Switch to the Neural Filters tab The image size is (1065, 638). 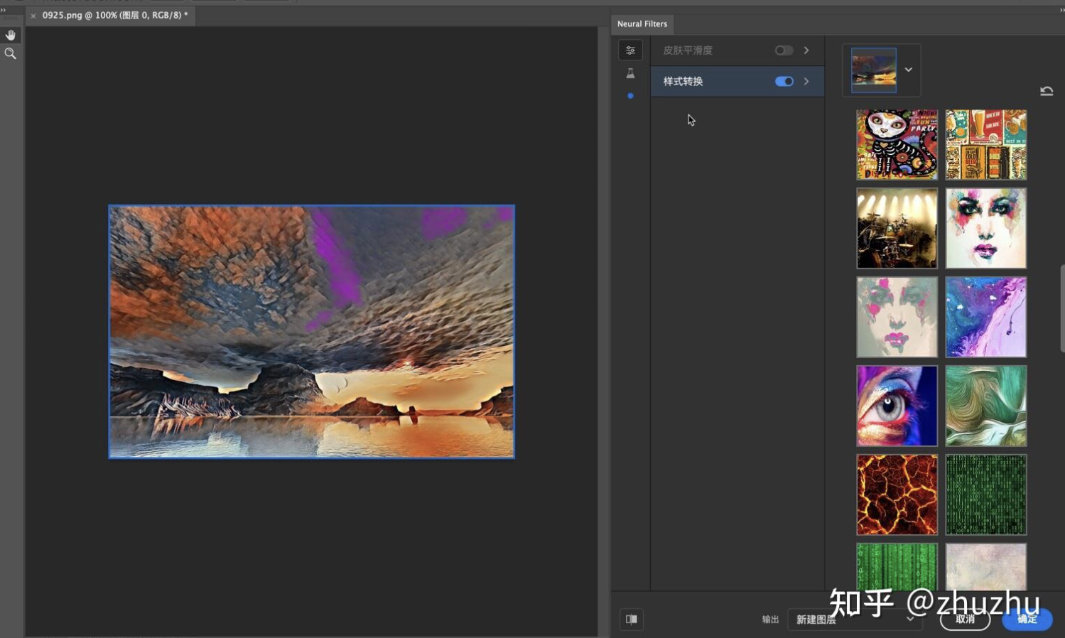point(642,24)
